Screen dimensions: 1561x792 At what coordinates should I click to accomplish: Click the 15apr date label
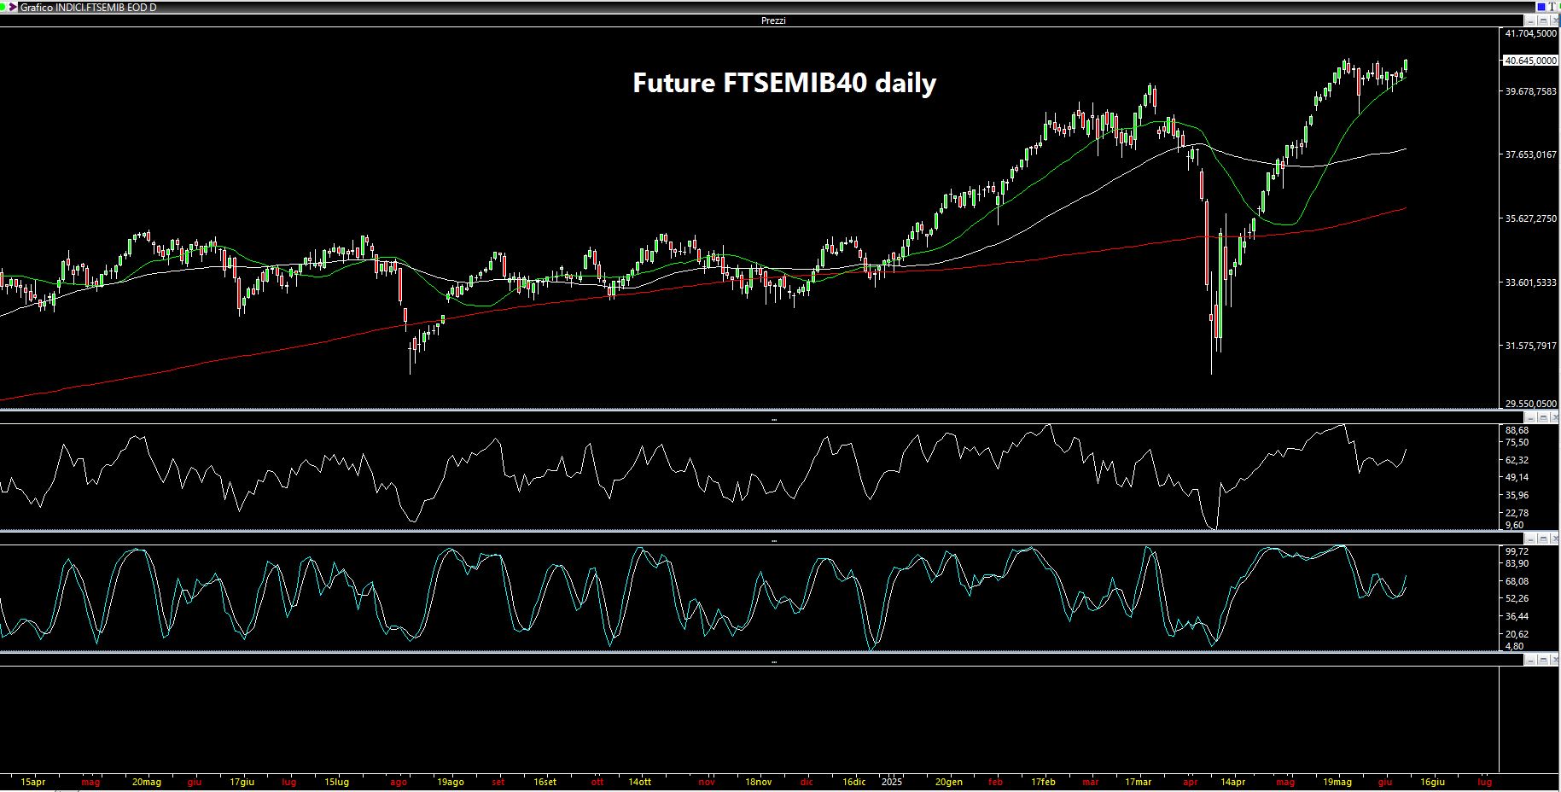coord(32,782)
